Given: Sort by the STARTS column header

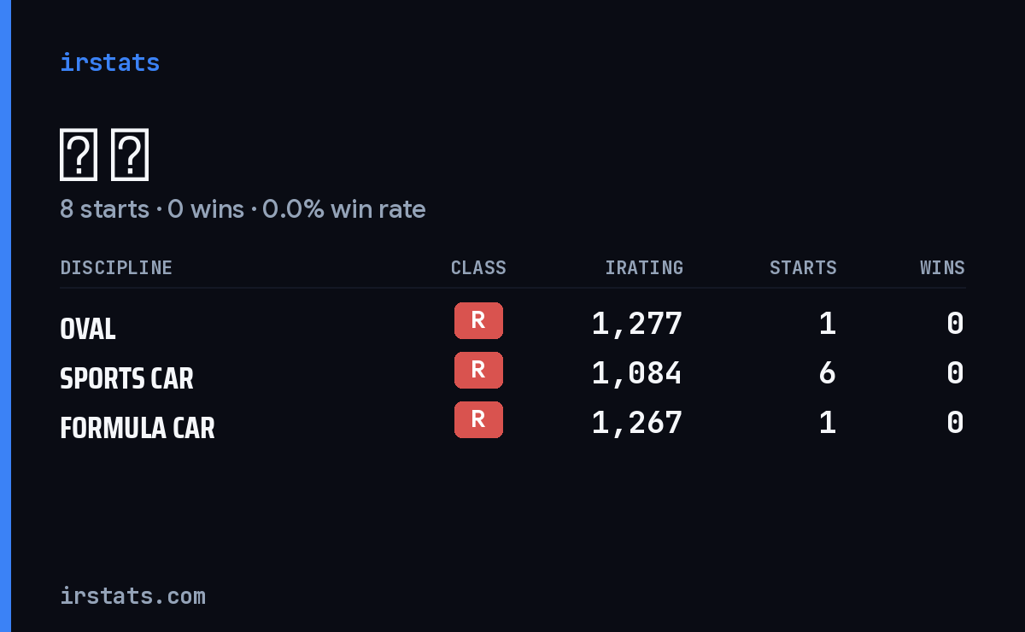Looking at the screenshot, I should coord(803,267).
